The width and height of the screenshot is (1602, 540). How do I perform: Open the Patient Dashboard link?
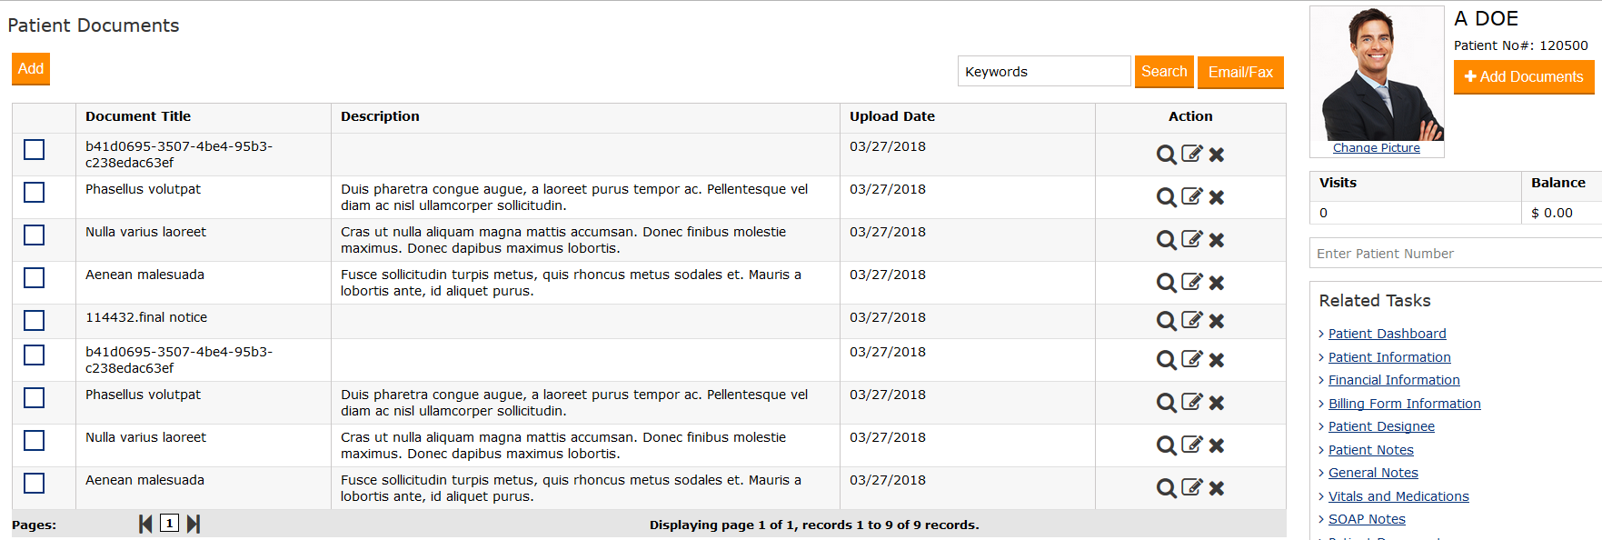[1387, 334]
